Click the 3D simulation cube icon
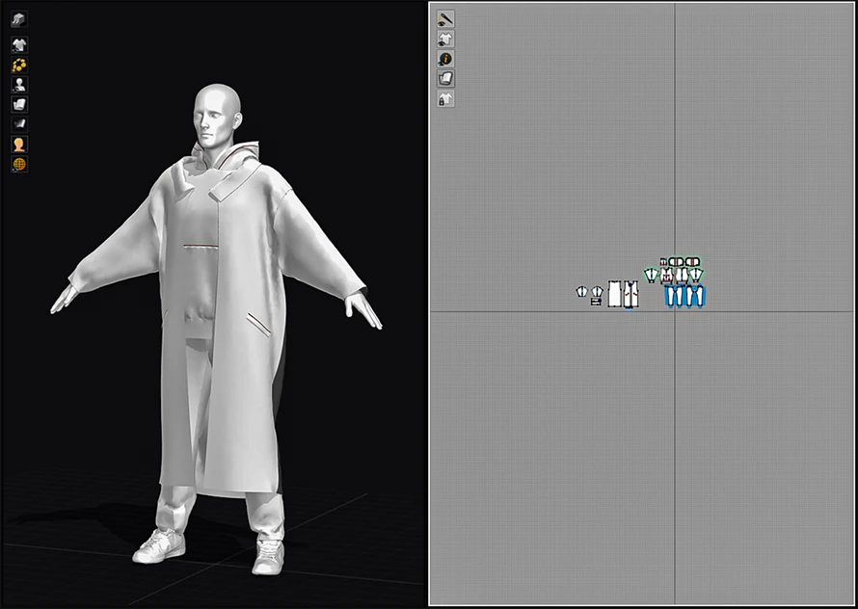This screenshot has width=858, height=609. 19,19
